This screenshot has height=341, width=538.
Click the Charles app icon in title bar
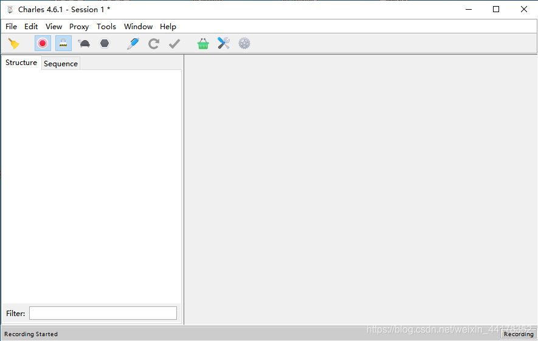pos(10,10)
